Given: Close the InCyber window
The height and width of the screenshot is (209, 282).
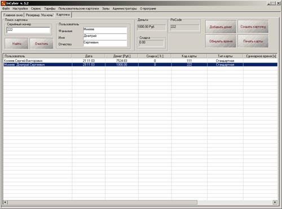Looking at the screenshot, I should (x=279, y=3).
